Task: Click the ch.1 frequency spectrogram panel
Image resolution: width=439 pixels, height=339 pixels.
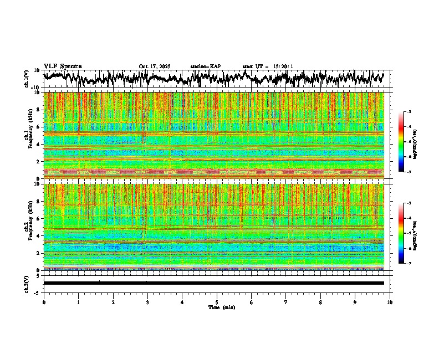Action: click(213, 135)
